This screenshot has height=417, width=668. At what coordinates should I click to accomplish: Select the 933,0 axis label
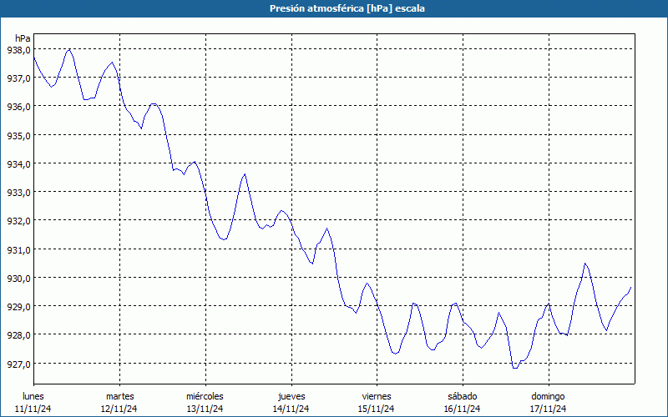18,193
